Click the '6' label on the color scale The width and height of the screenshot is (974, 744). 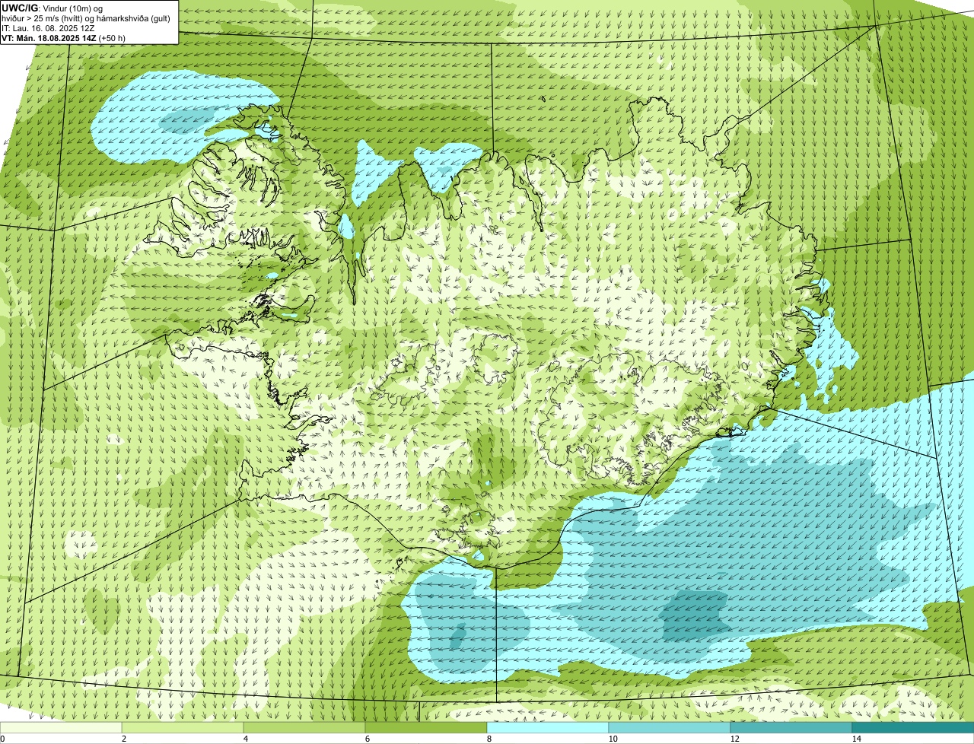(x=367, y=739)
